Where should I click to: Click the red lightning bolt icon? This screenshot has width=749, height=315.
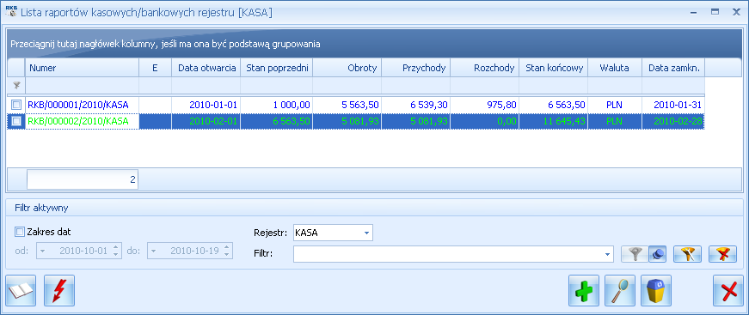pos(59,290)
